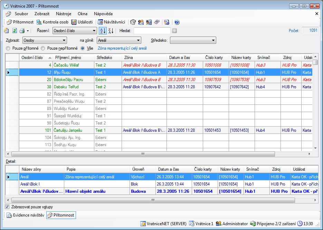Open the na zóně dropdown showing Areál

tap(119, 40)
